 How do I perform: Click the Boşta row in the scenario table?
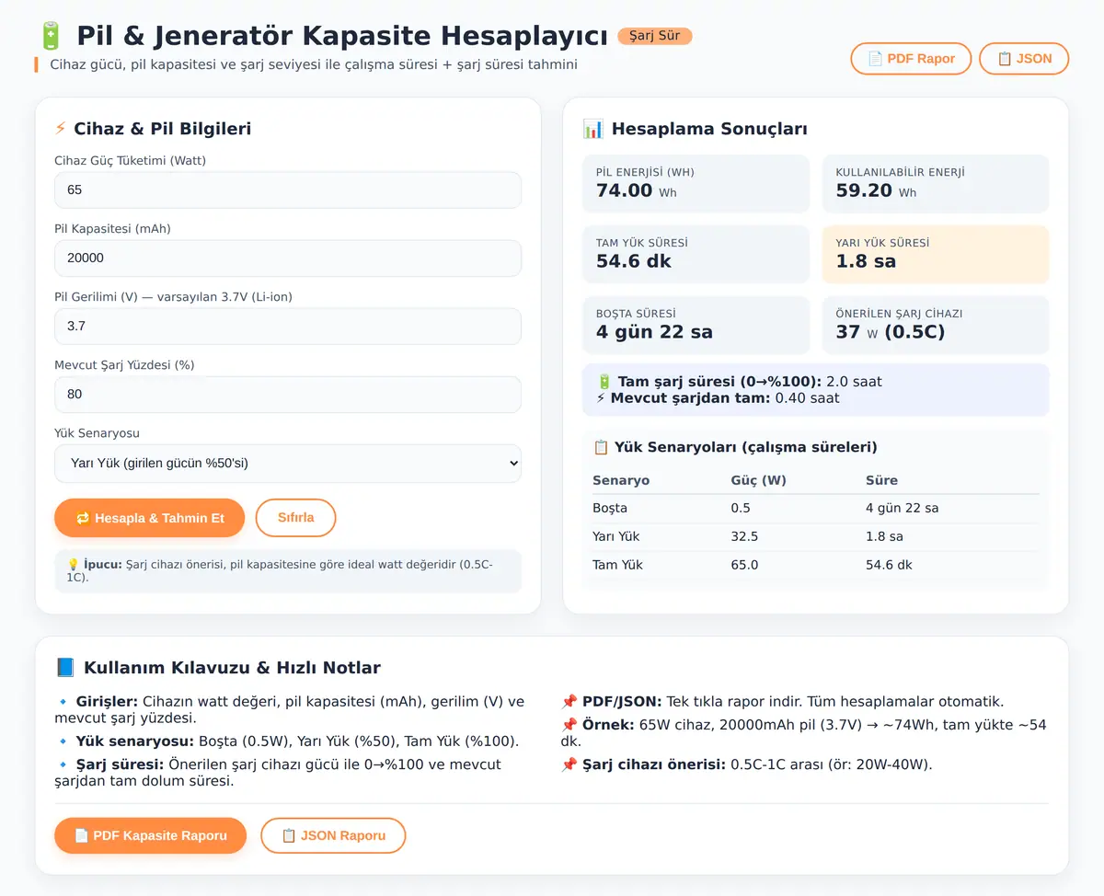pos(816,508)
